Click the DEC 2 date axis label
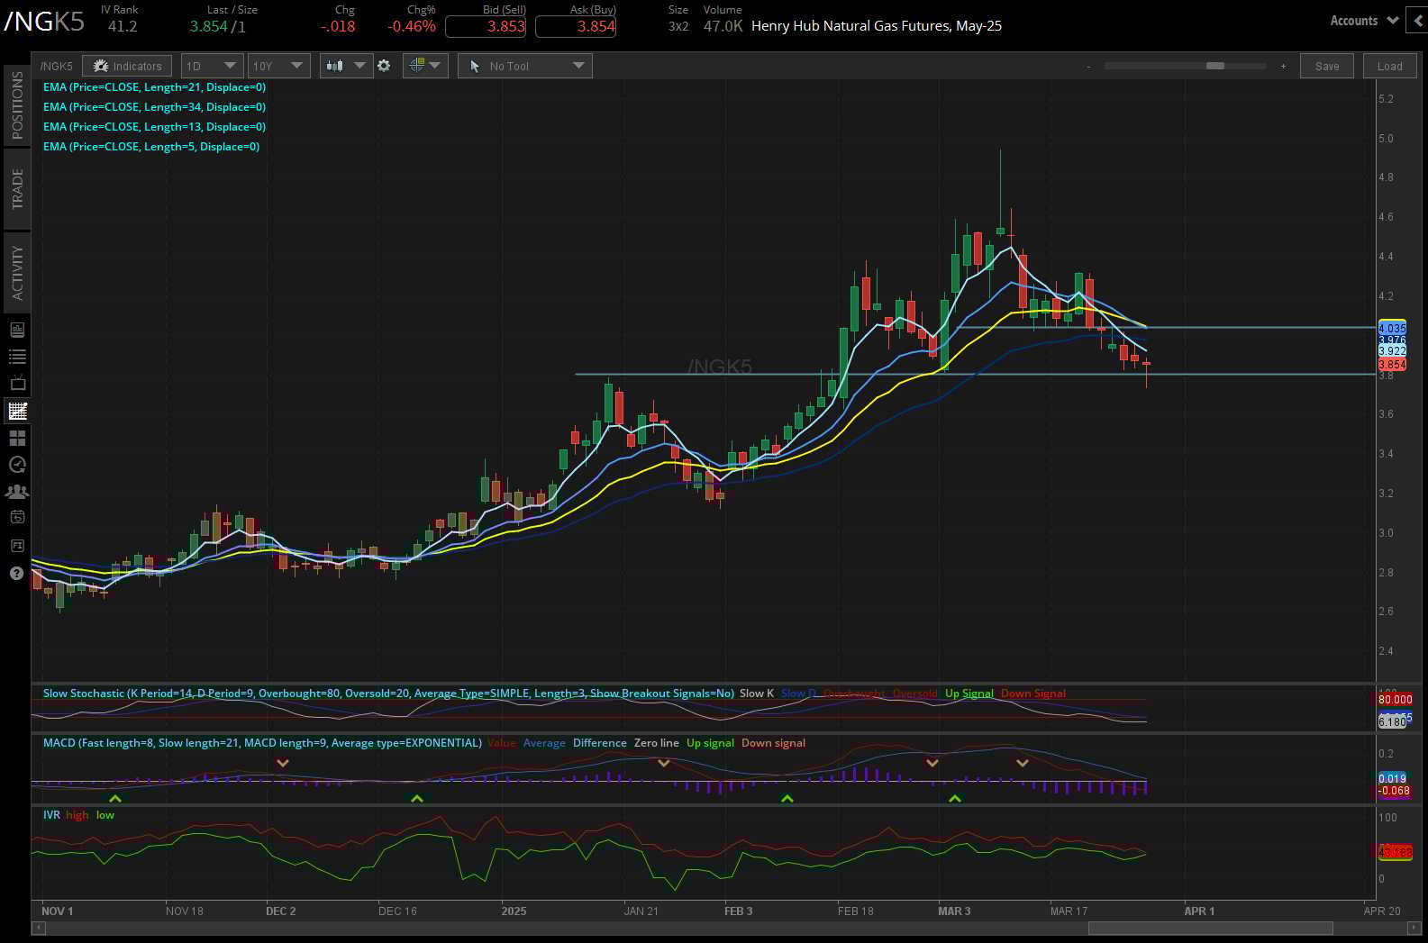1428x943 pixels. [x=281, y=911]
